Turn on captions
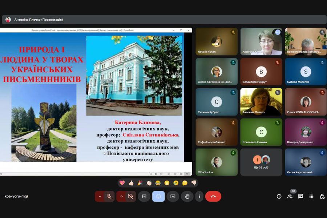Screen dimensions: 327x218 point(144,196)
